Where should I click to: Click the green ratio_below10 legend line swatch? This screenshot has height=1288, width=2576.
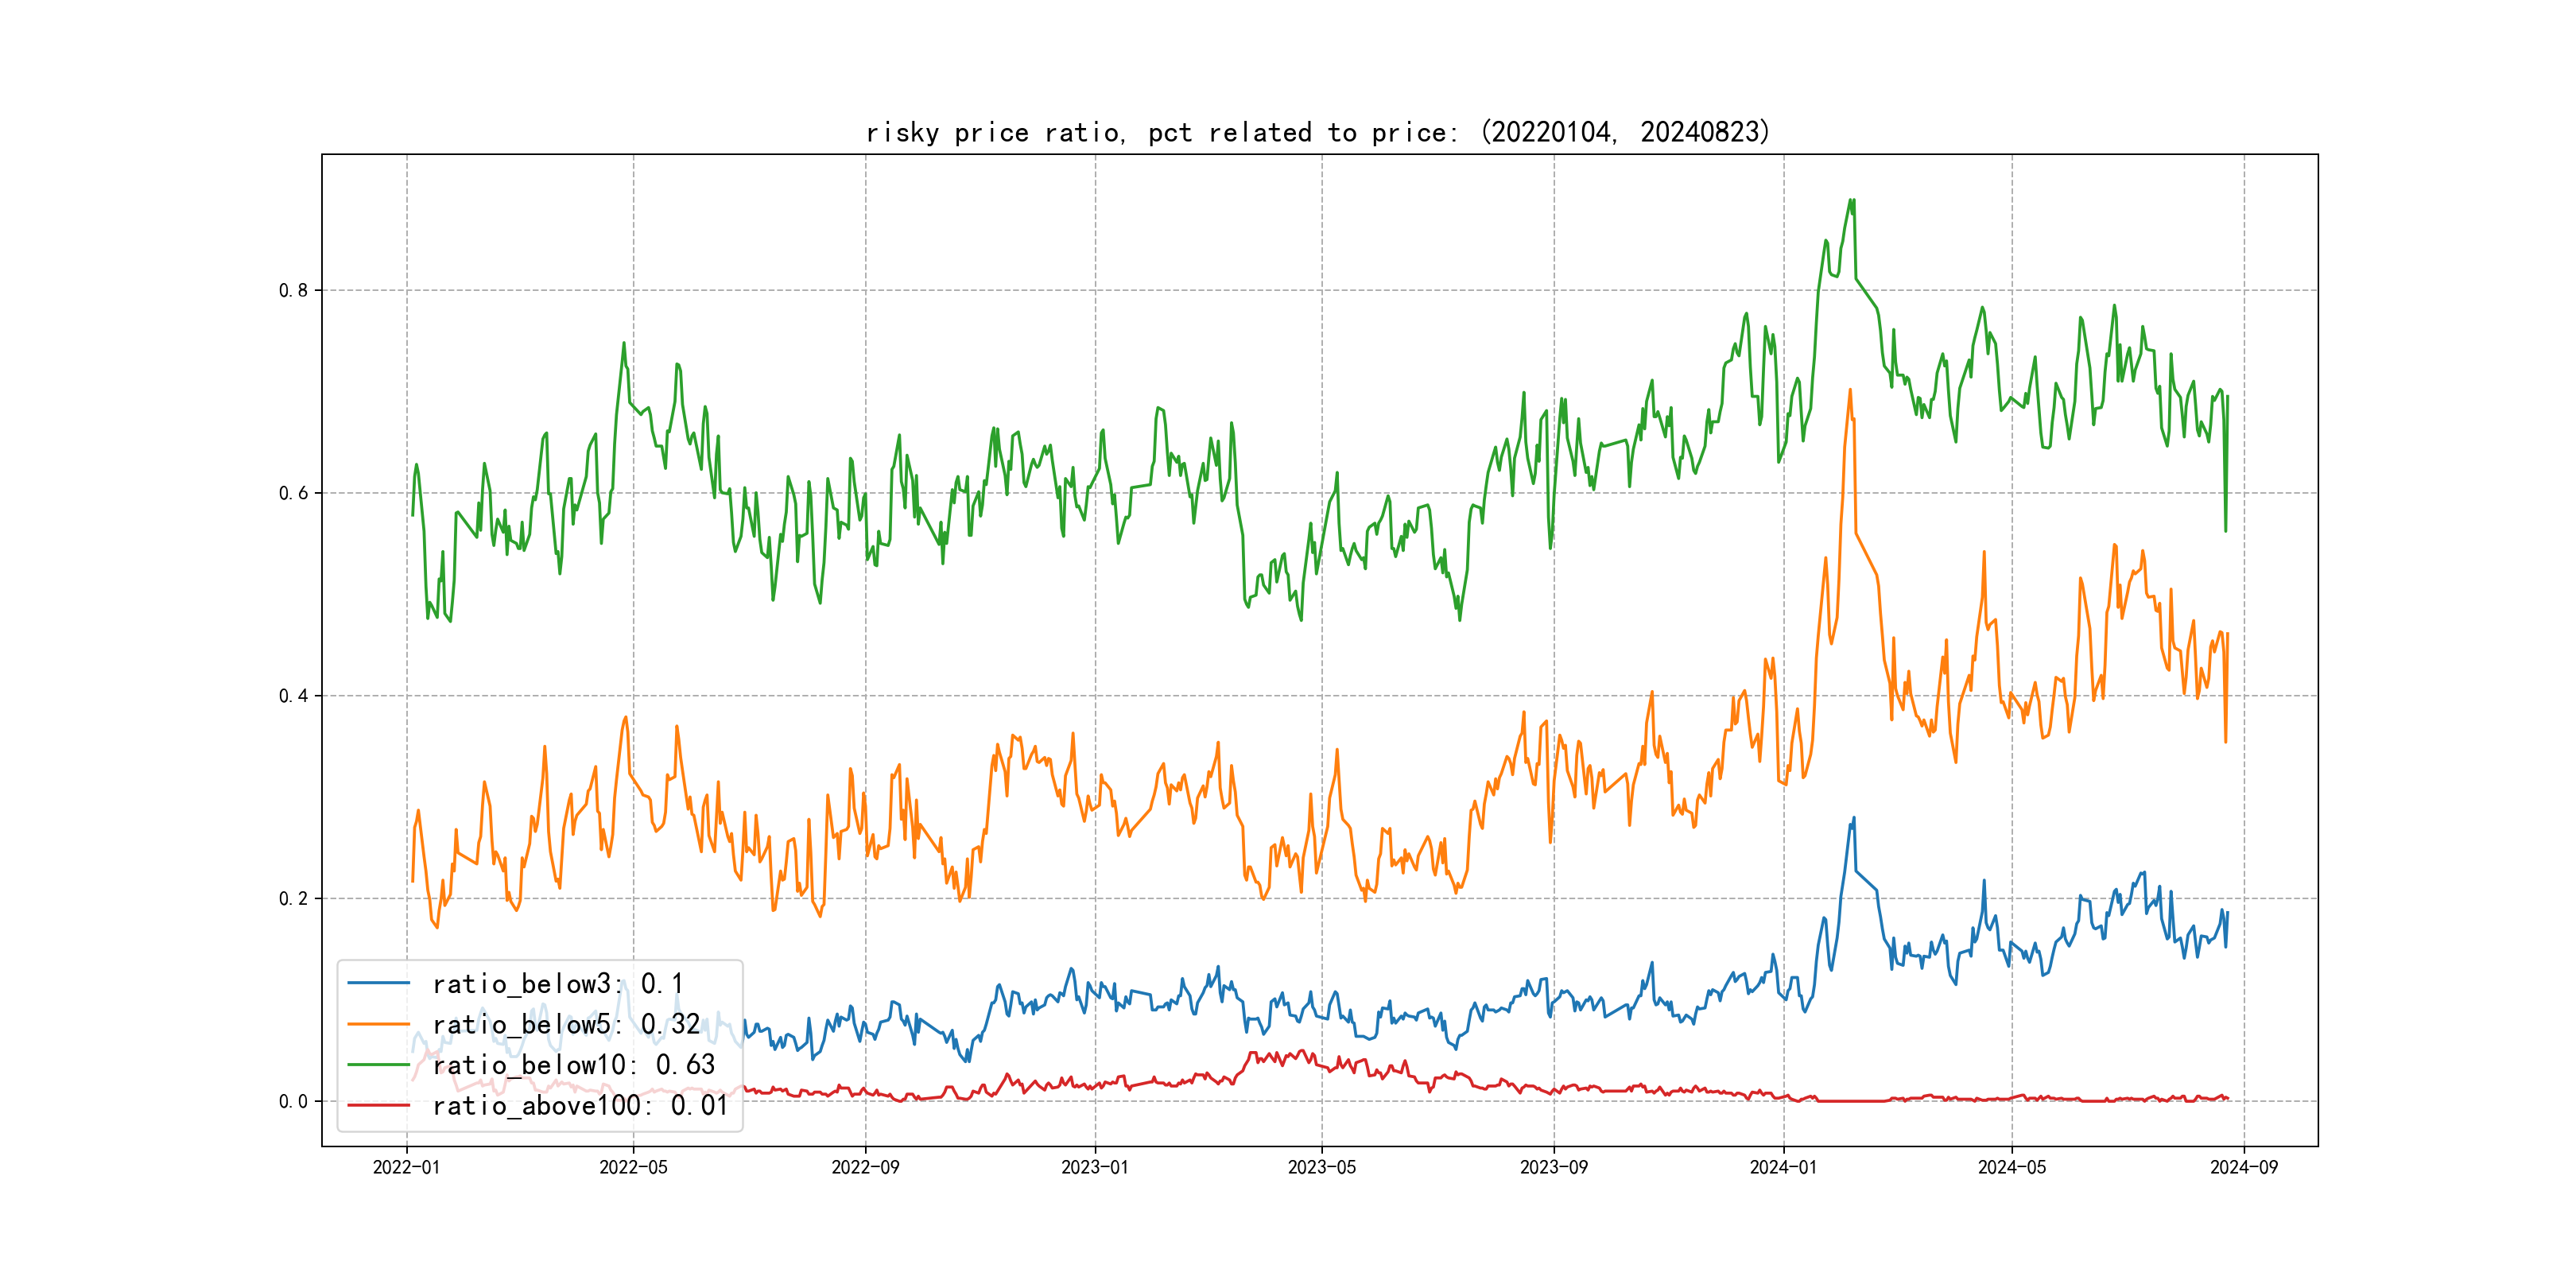(x=378, y=1065)
